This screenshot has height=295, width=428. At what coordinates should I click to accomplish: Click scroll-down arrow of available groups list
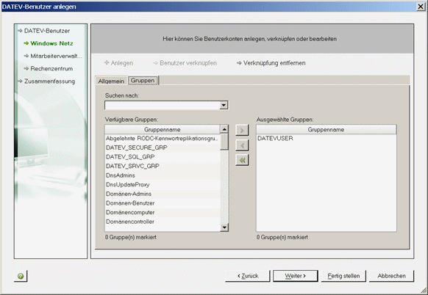tap(224, 227)
